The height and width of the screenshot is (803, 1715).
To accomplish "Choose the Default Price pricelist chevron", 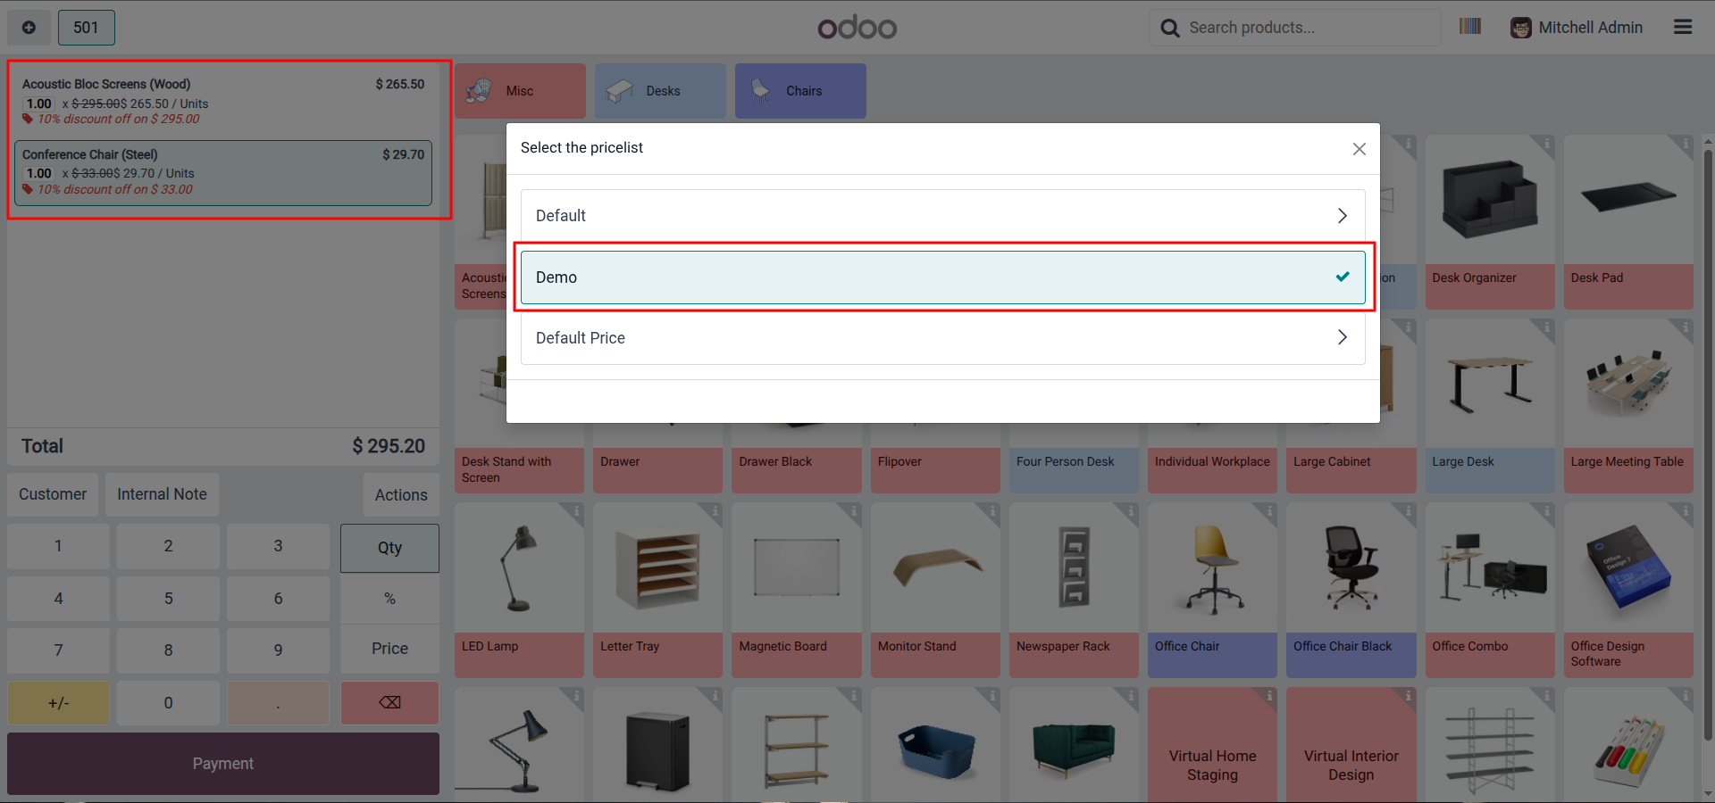I will point(1342,337).
